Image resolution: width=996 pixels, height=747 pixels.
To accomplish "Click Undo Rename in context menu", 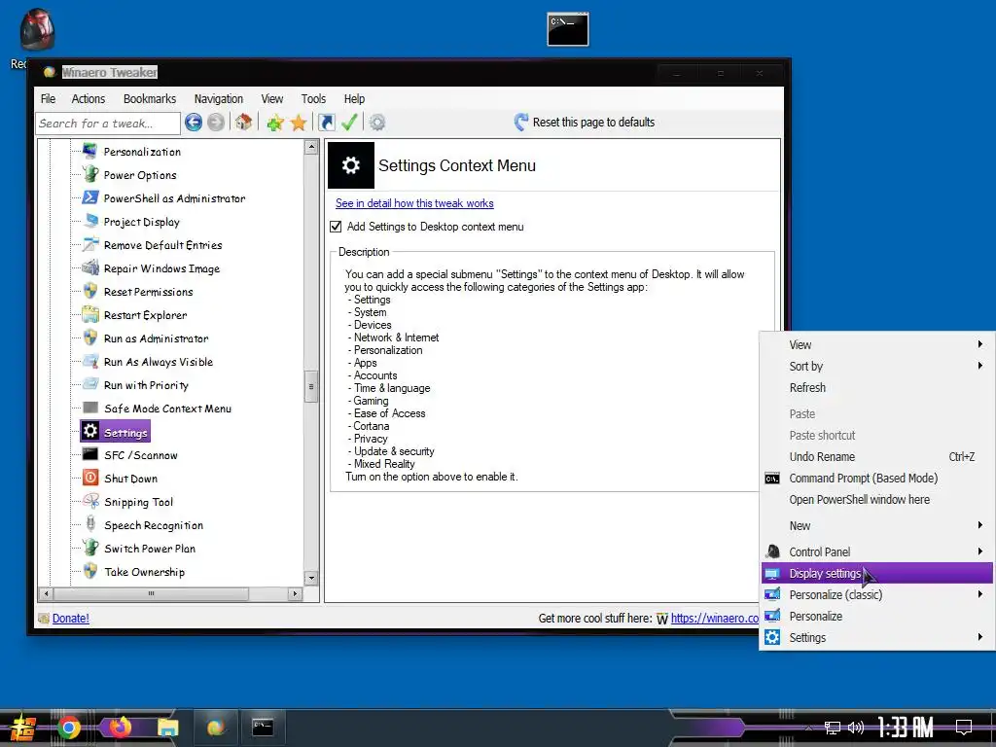I will tap(876, 457).
